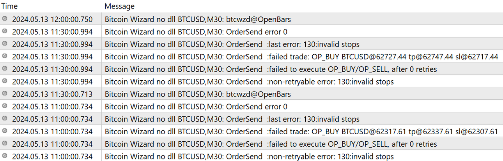Image resolution: width=503 pixels, height=161 pixels.
Task: Select the 11:30:00.713 btcwzd@OpenBars row
Action: click(251, 93)
